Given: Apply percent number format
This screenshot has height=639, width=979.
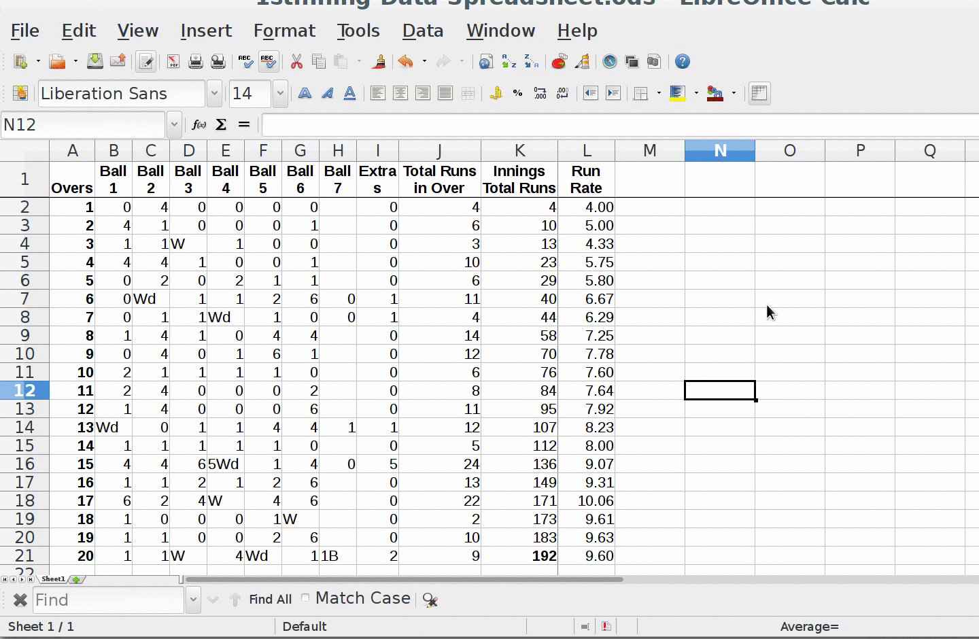Looking at the screenshot, I should point(517,94).
